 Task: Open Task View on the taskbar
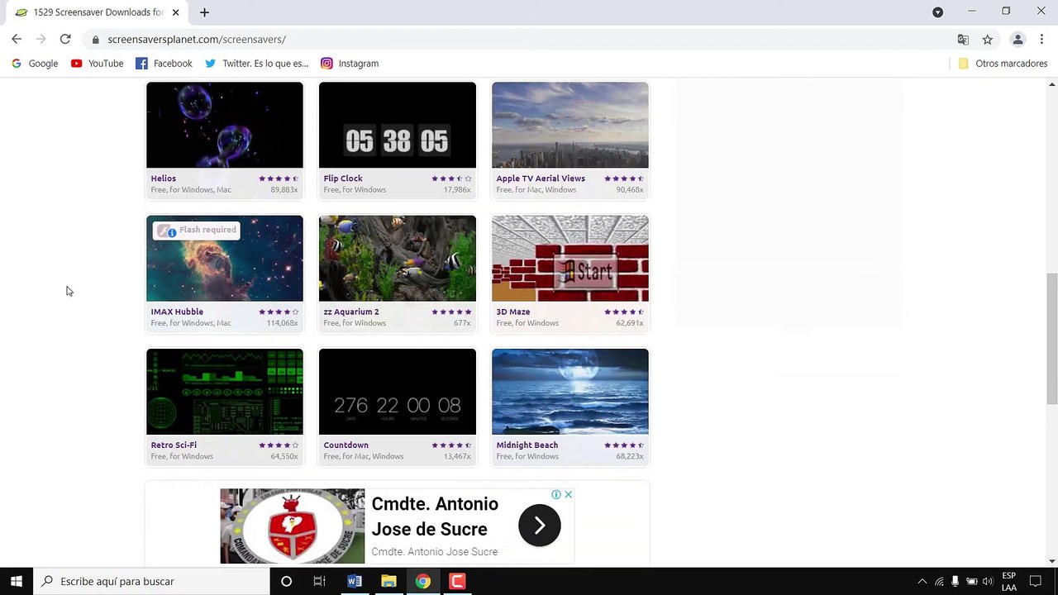(x=319, y=581)
